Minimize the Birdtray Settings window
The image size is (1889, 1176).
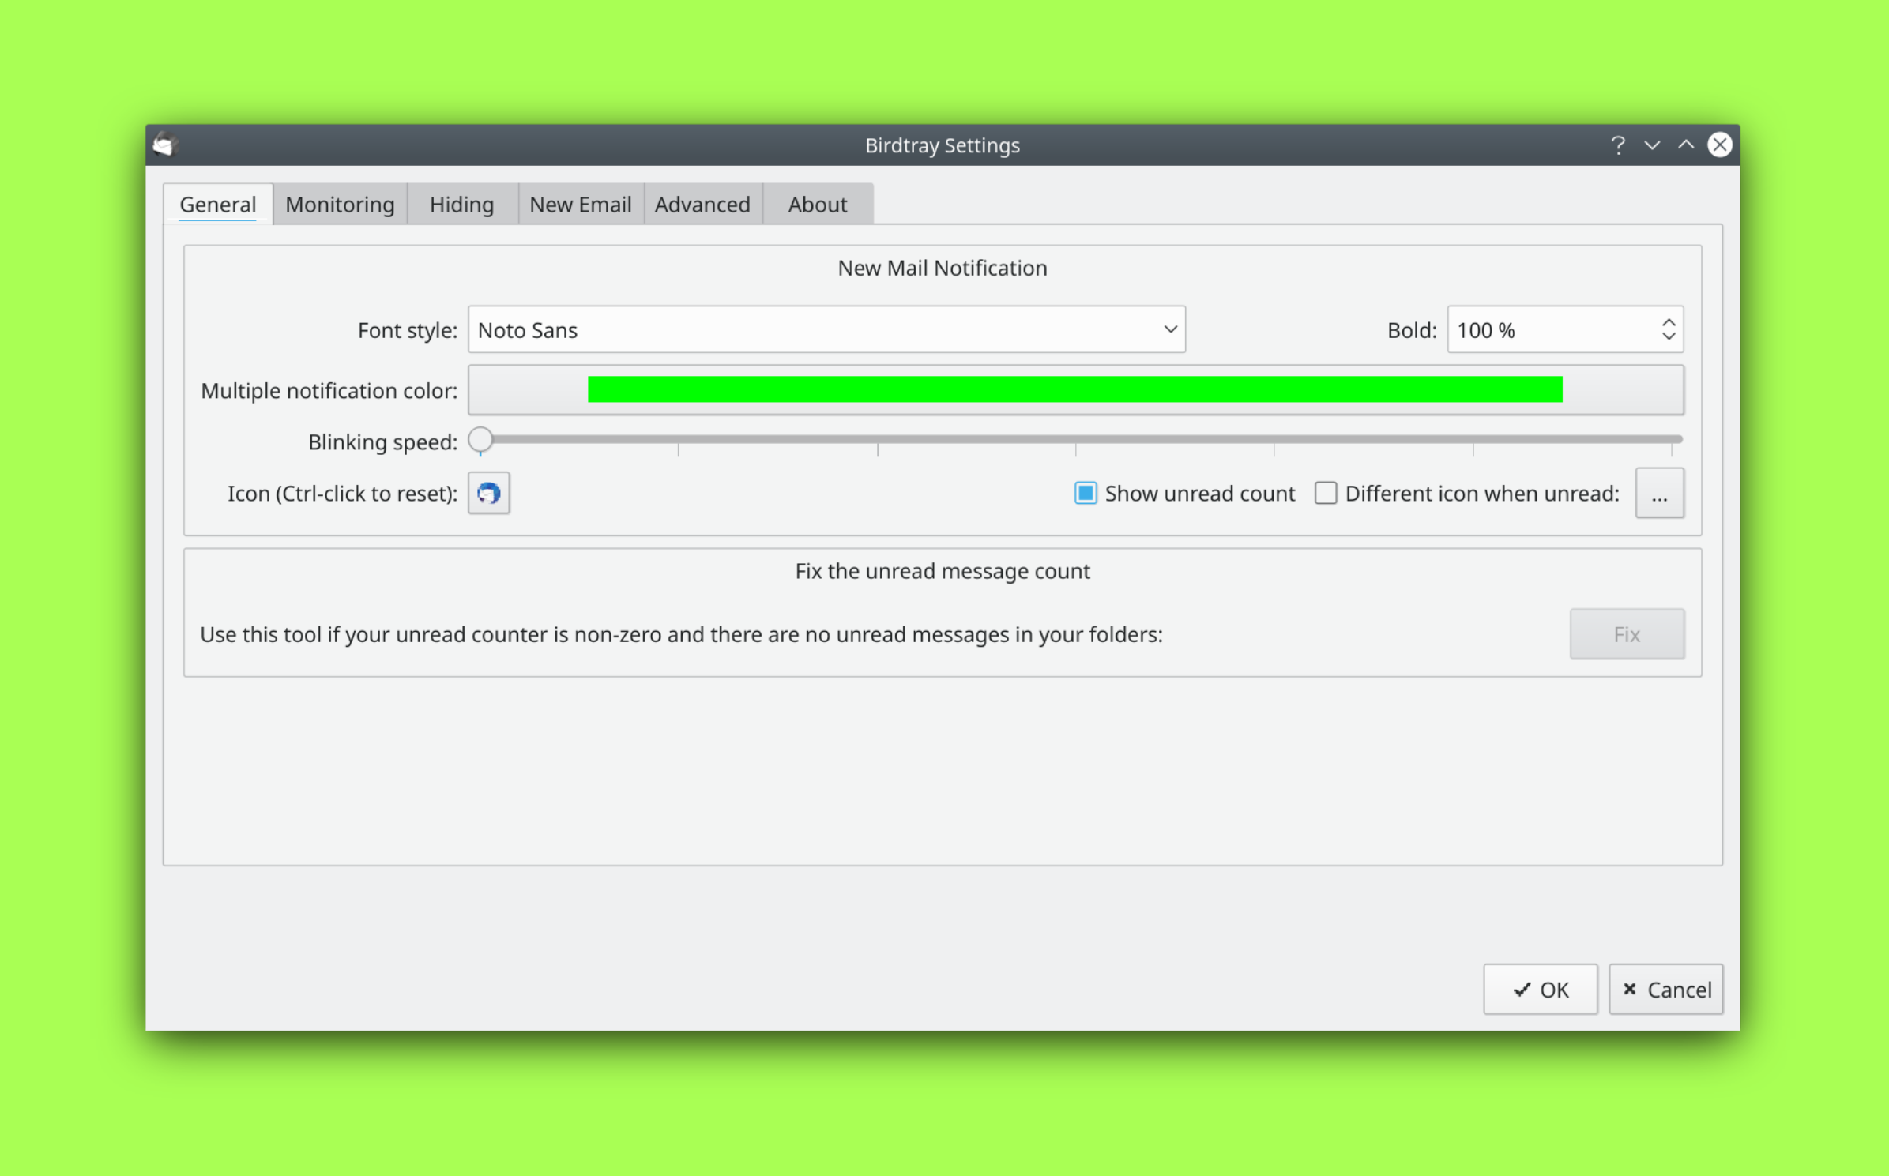pos(1652,145)
